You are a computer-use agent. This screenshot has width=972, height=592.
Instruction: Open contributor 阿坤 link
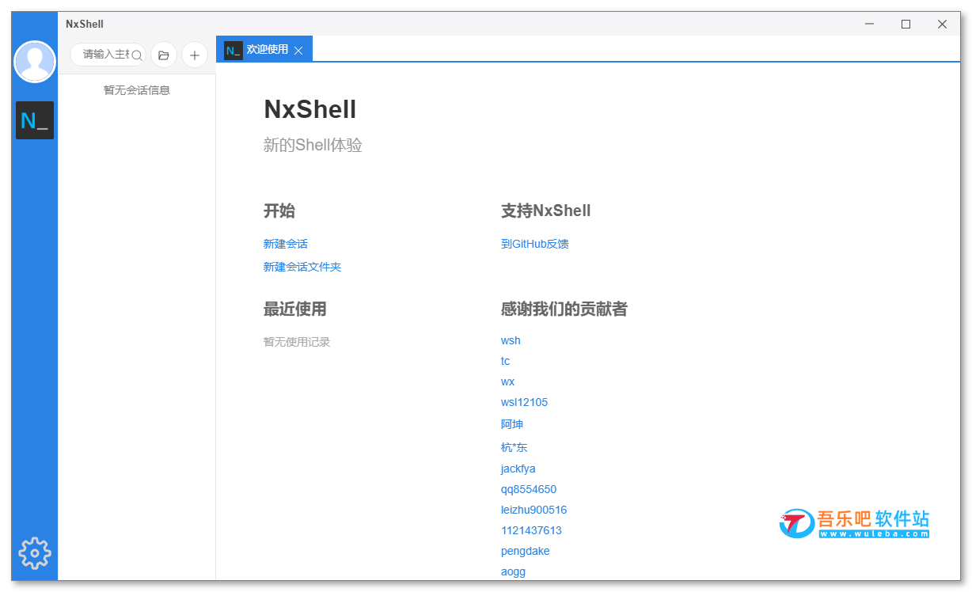(512, 424)
